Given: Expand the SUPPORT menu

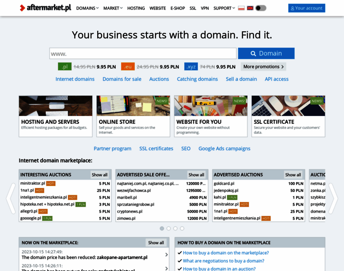Looking at the screenshot, I should click(224, 8).
